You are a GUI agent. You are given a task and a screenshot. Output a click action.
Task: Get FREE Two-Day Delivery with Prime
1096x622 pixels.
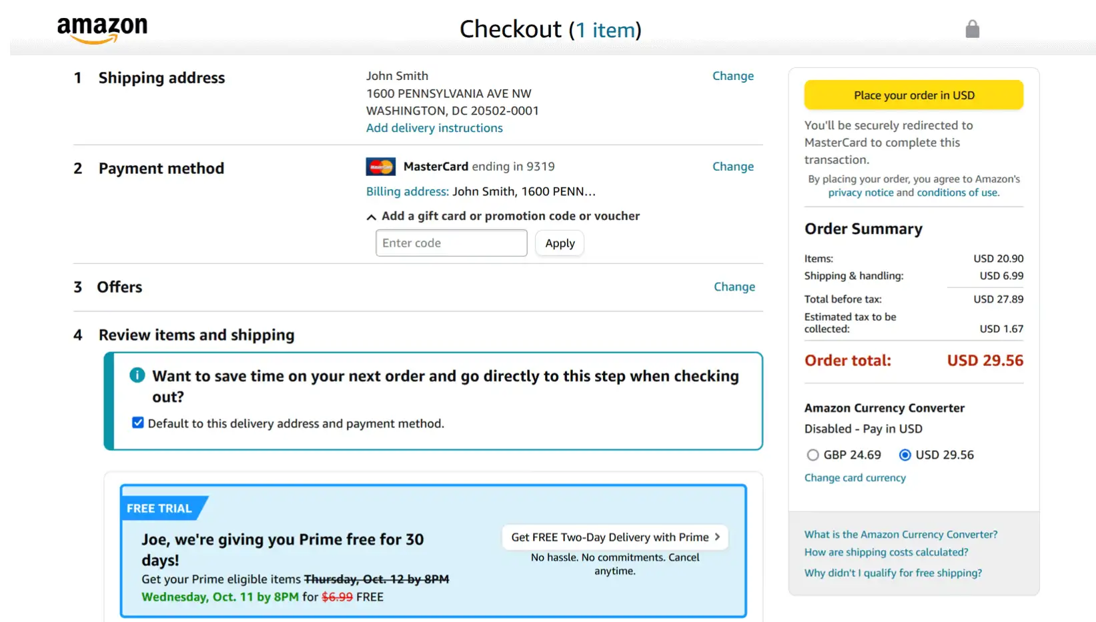[610, 537]
